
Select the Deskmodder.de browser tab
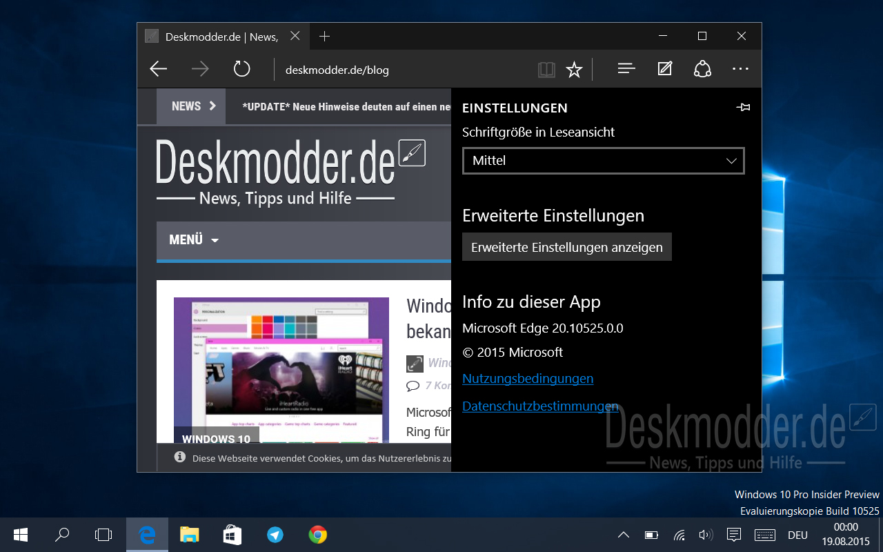[x=224, y=37]
